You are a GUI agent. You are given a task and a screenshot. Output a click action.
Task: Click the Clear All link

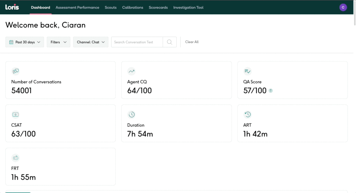pos(192,42)
